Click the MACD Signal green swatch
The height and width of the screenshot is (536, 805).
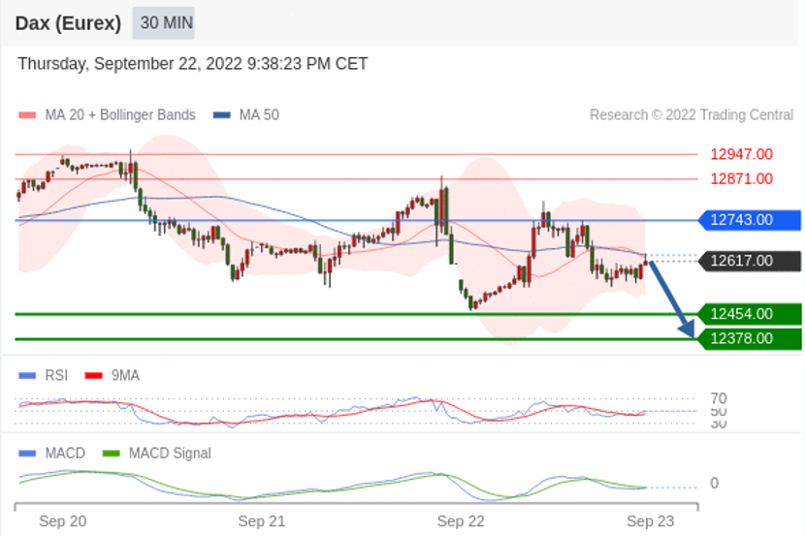point(112,454)
